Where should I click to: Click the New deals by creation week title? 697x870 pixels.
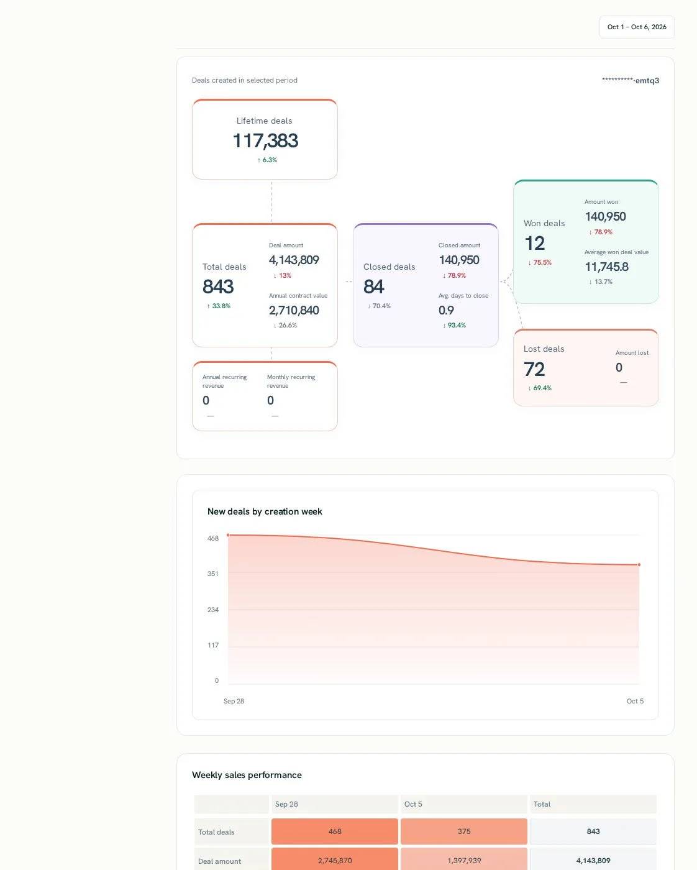point(265,511)
